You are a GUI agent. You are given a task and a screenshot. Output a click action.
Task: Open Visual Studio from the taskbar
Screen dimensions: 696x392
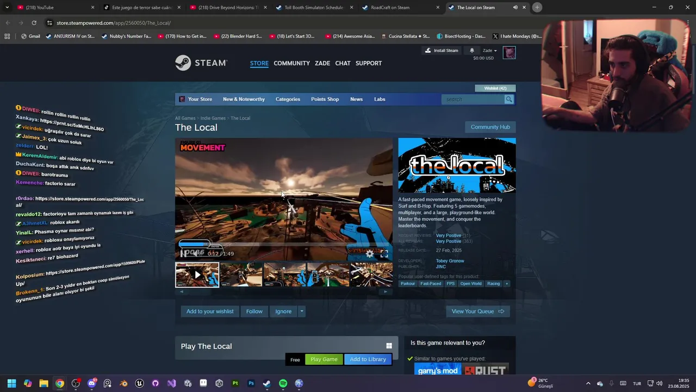[x=171, y=383]
